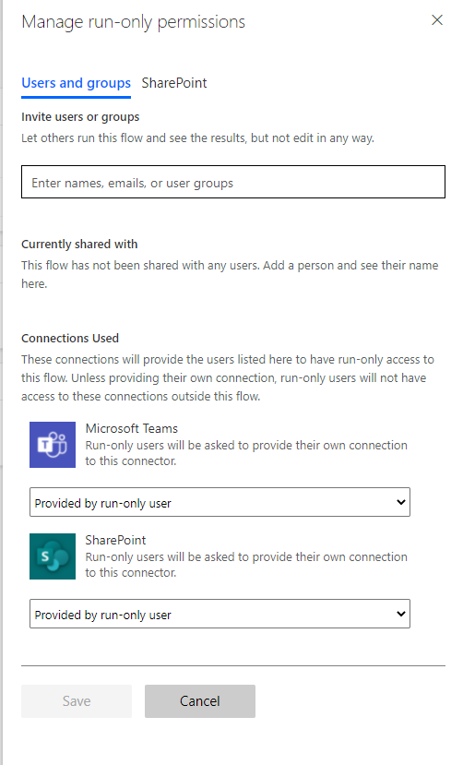
Task: Open the Microsoft Teams connection dropdown
Action: (220, 502)
